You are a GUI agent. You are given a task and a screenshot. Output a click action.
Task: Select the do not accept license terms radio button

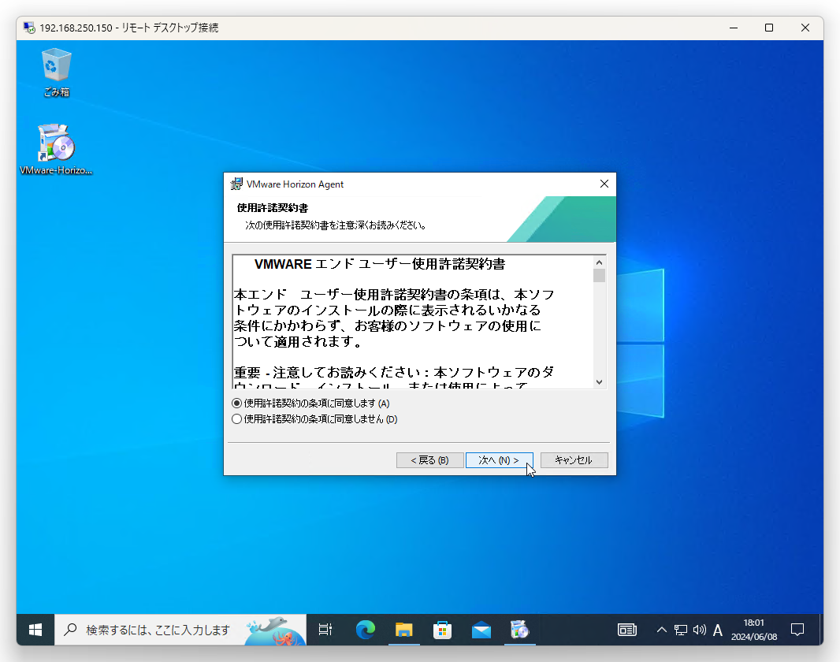236,419
